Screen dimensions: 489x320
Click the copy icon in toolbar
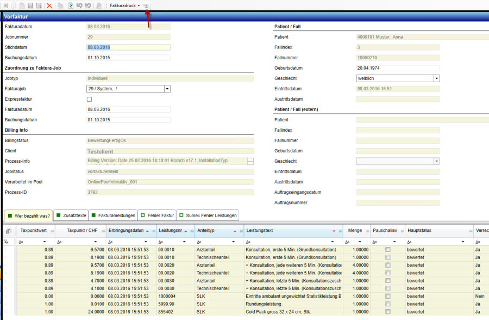point(60,5)
